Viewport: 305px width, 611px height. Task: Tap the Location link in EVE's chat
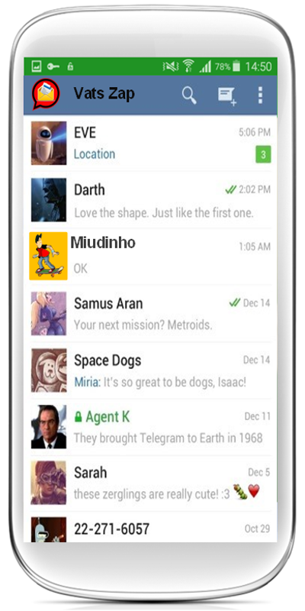point(95,154)
